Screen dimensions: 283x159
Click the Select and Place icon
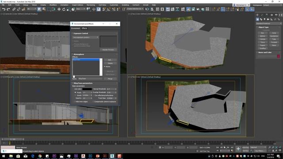point(73,9)
